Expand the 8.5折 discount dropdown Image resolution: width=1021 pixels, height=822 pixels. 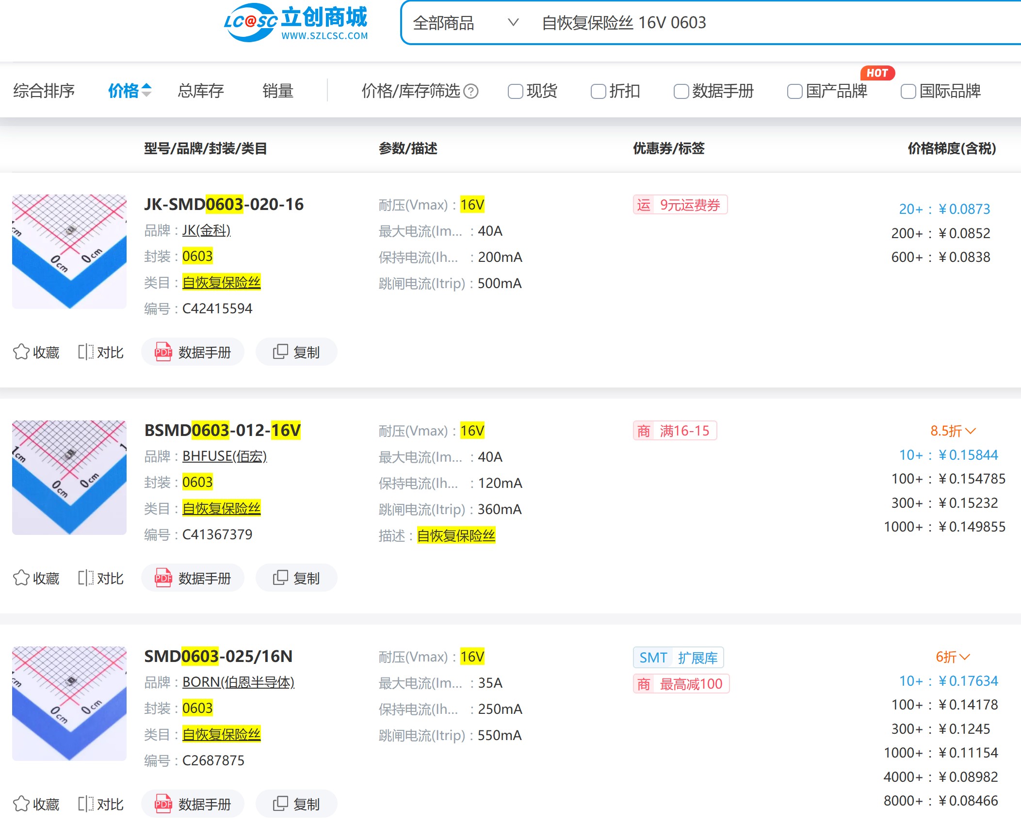[953, 431]
